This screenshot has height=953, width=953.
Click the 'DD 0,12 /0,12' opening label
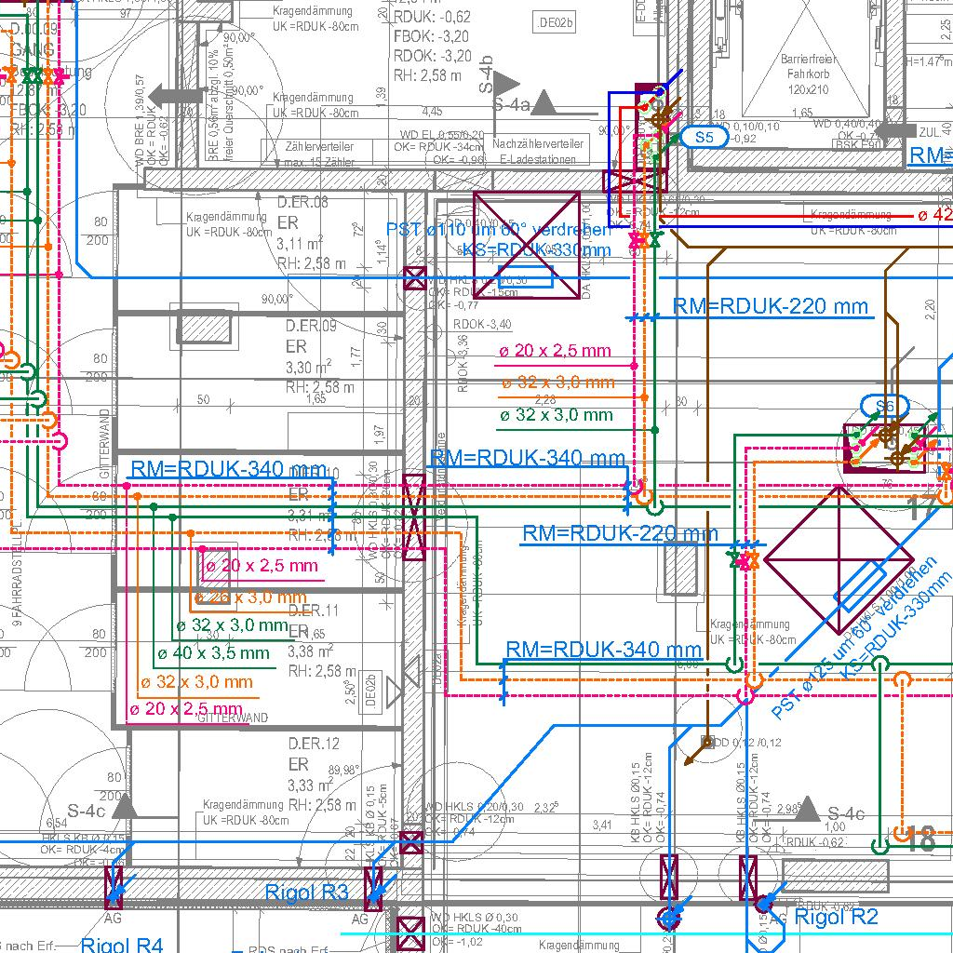coord(747,742)
